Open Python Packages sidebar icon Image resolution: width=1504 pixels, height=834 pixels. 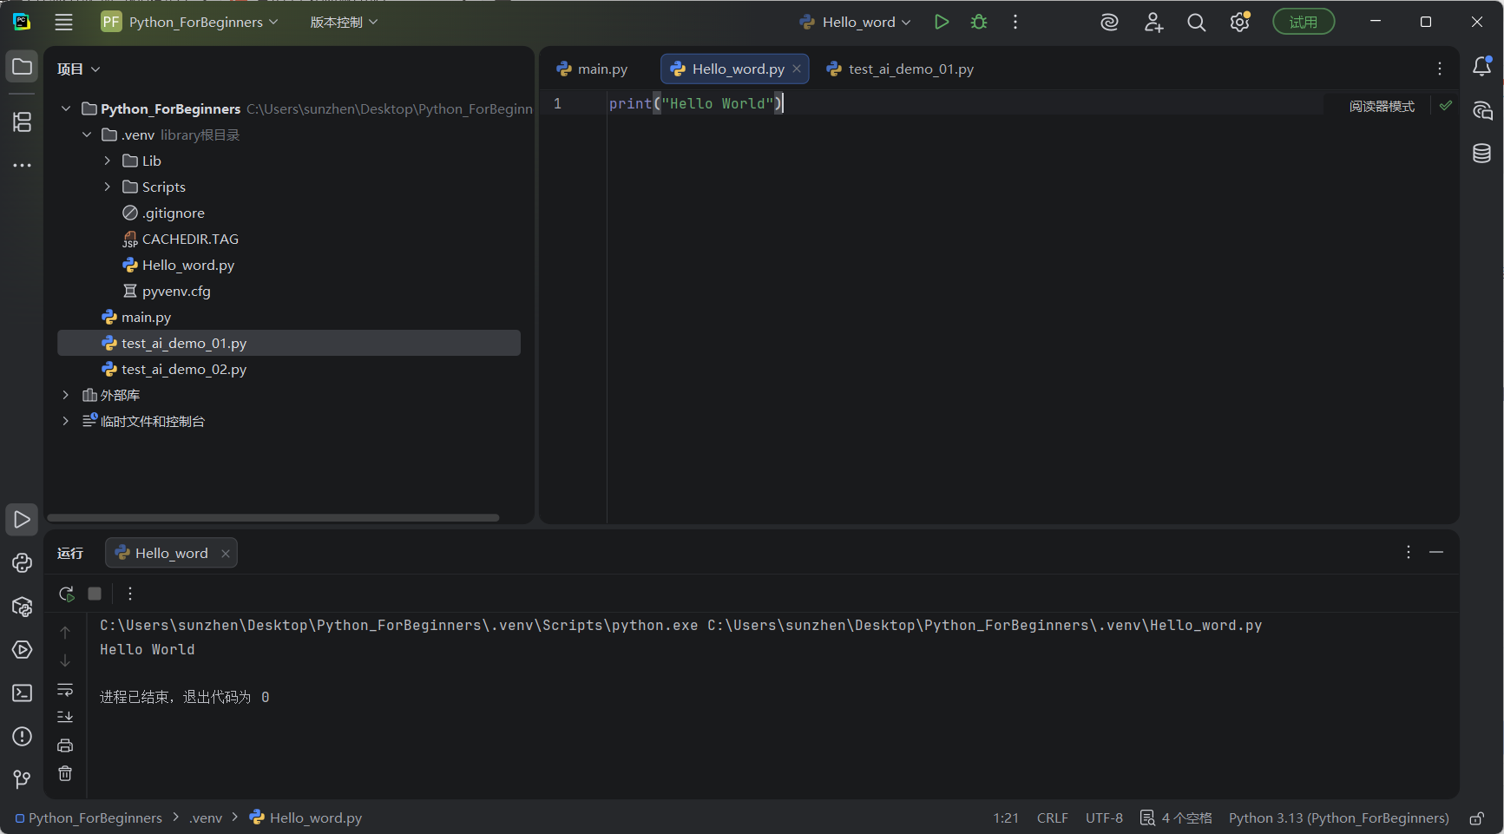coord(23,607)
